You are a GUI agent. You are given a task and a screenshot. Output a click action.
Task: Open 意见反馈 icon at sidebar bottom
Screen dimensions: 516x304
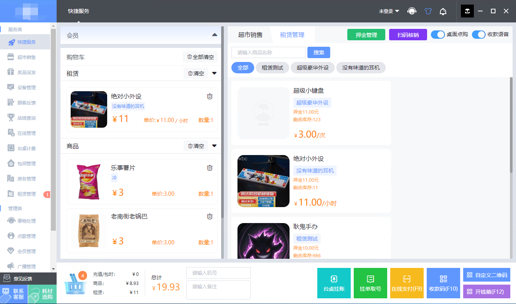pos(6,279)
